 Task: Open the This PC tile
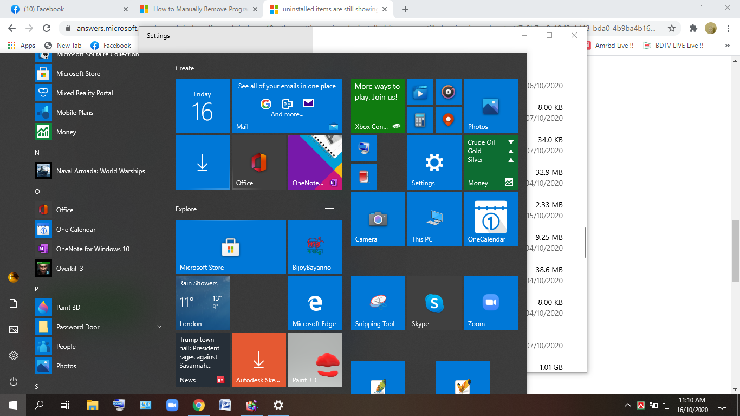434,219
